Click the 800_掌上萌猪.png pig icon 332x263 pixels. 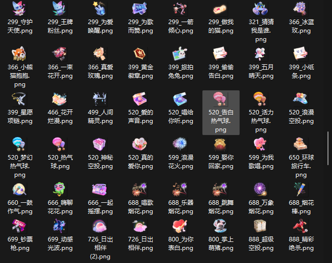220,226
